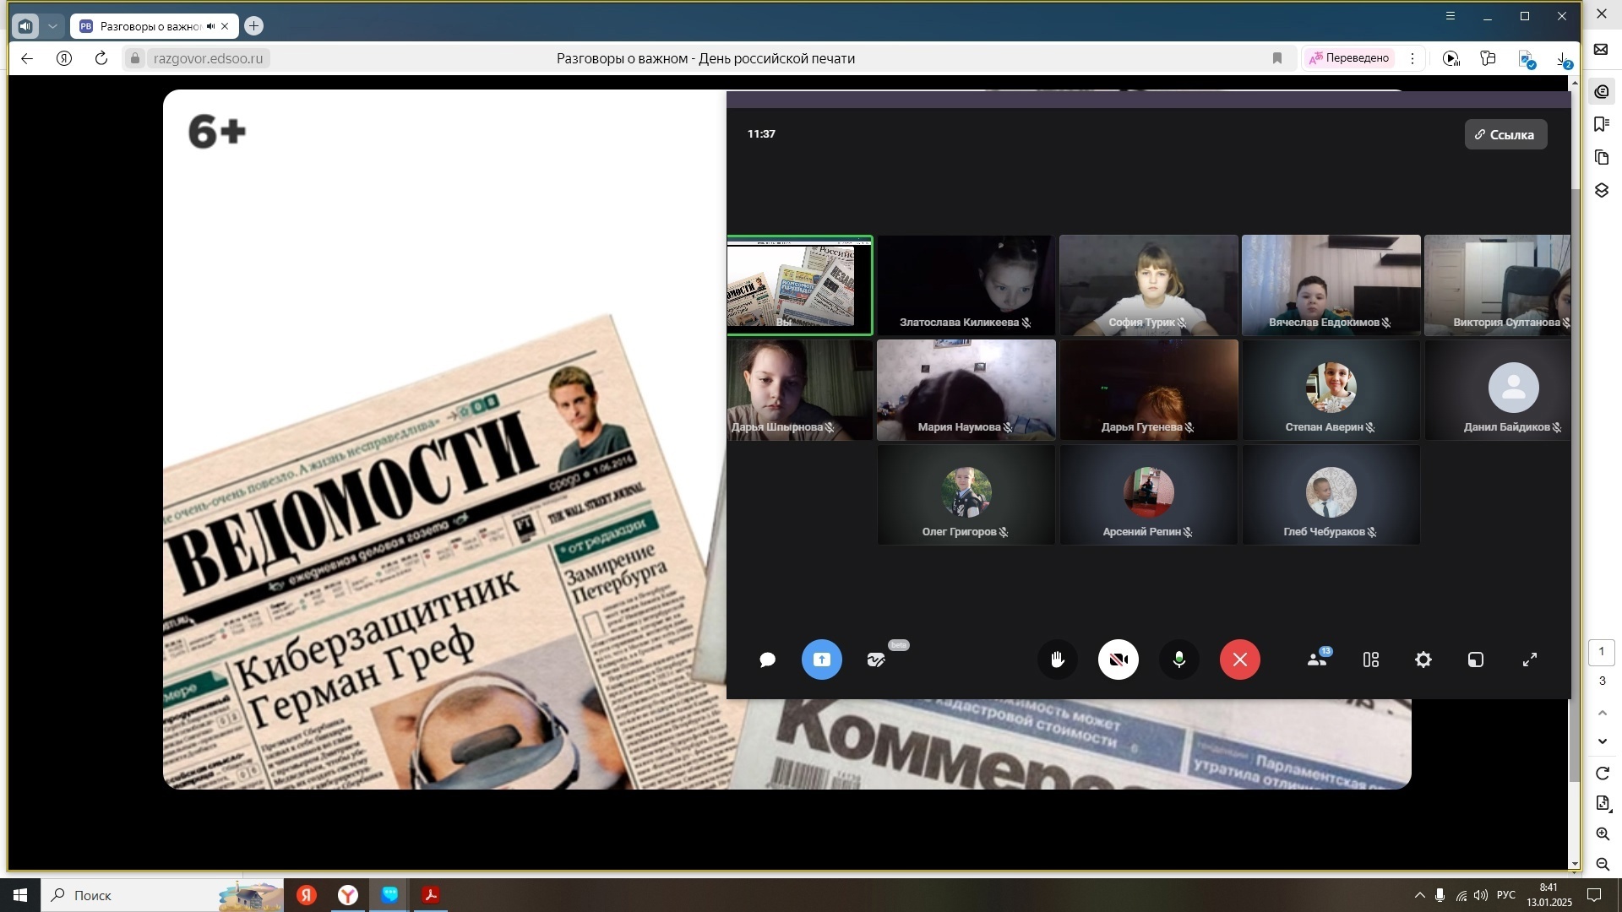Bookmark this page
1622x912 pixels.
pos(1277,58)
